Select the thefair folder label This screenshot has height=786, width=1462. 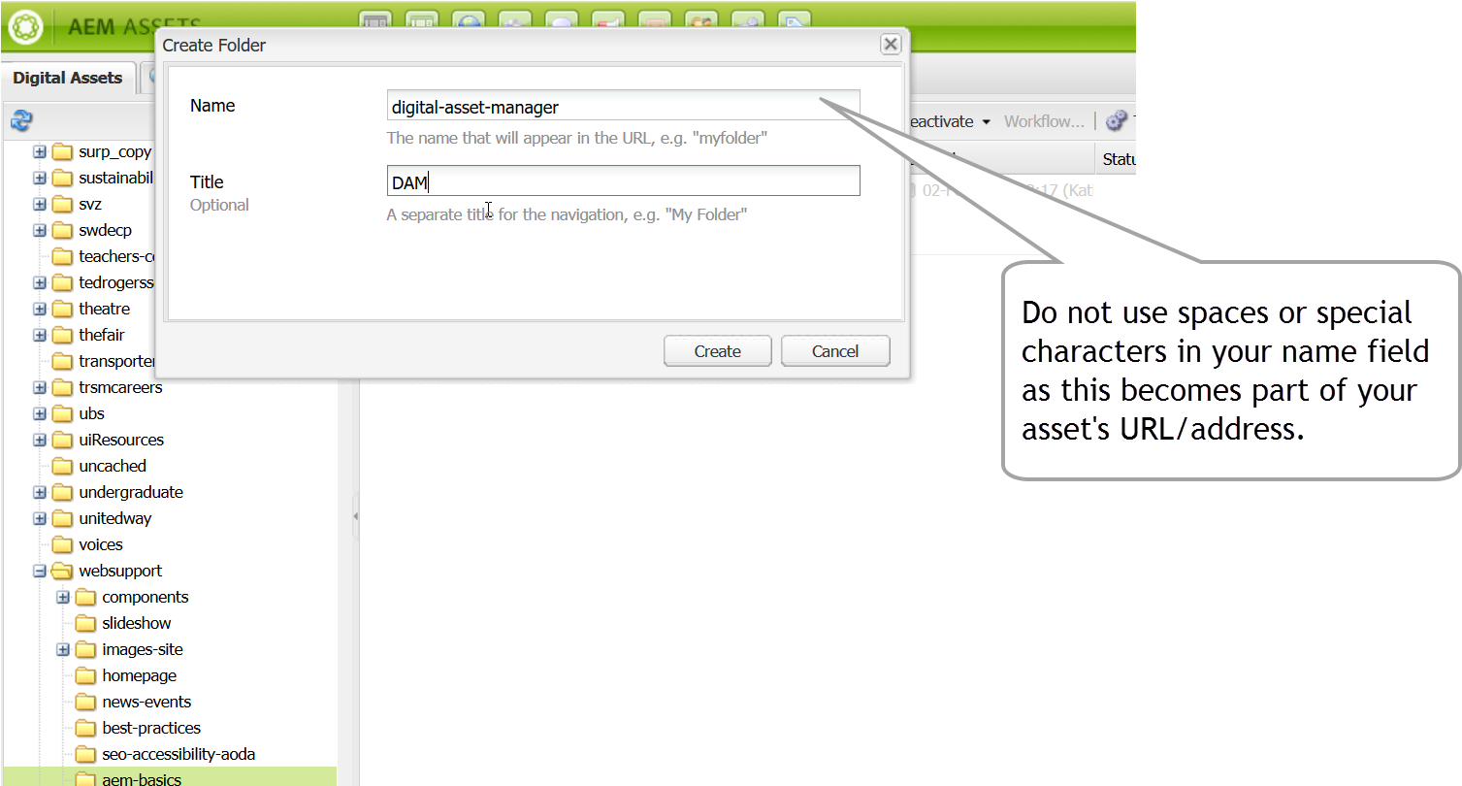(104, 335)
